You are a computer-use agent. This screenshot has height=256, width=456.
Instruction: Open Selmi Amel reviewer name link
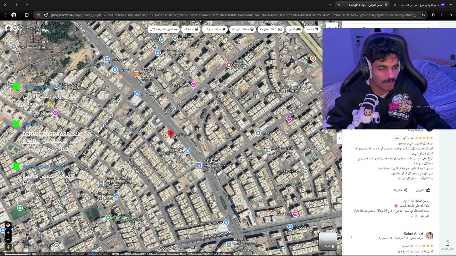point(413,234)
